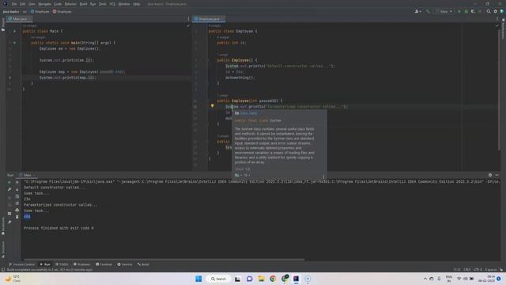Open the Services tool window
This screenshot has height=285, width=506.
125,264
